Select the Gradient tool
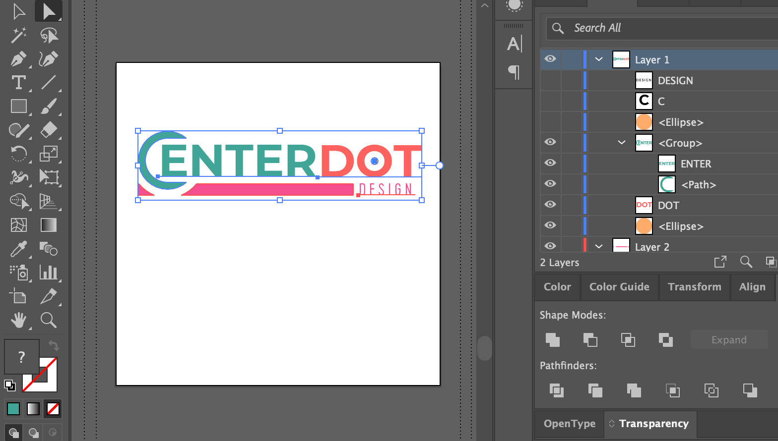 [x=49, y=225]
